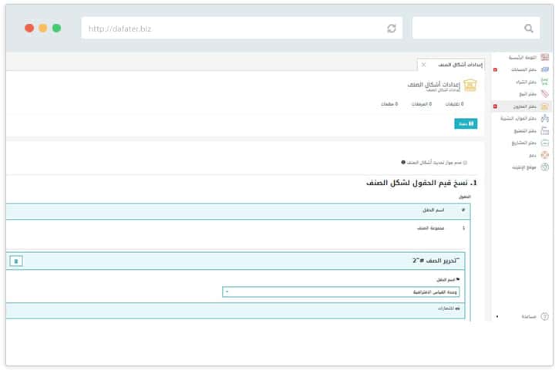Click the blue save button
559x374 pixels.
[466, 123]
